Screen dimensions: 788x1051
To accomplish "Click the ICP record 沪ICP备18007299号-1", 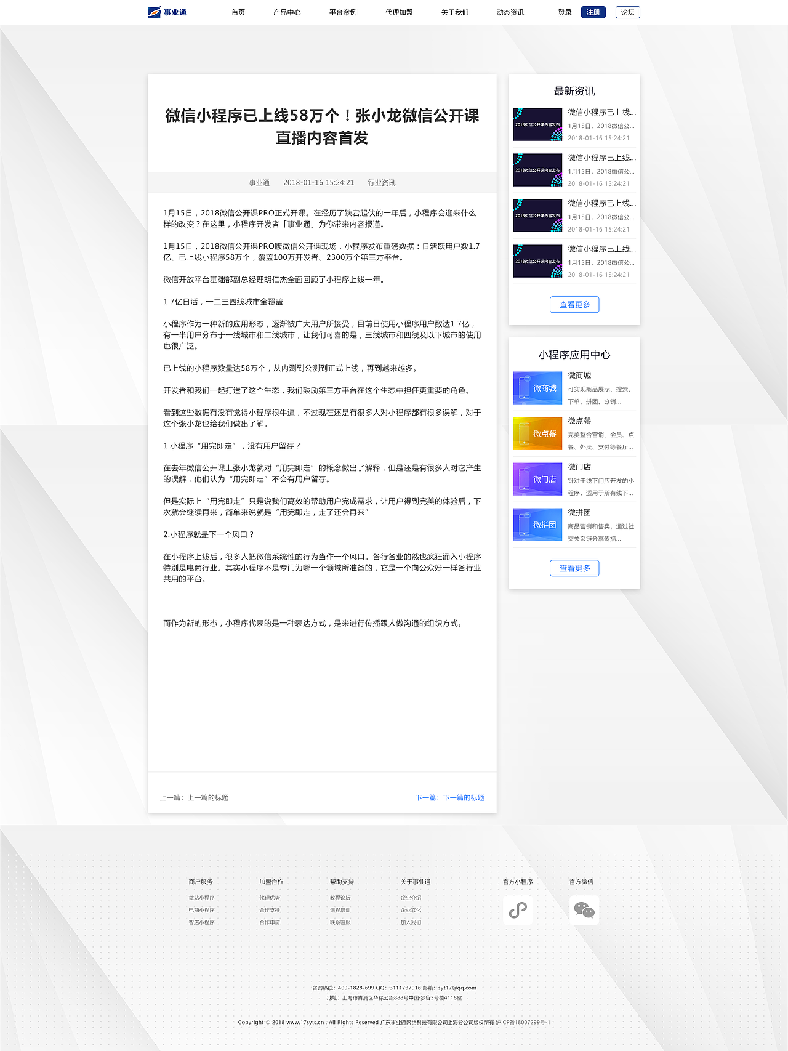I will coord(523,1022).
